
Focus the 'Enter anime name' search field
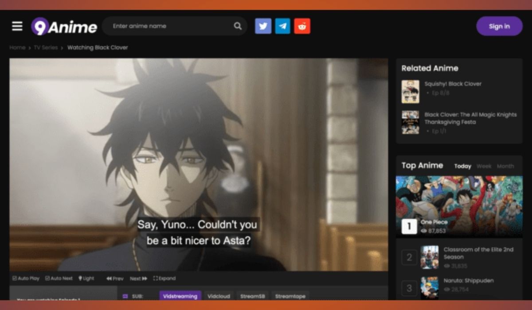[x=174, y=26]
